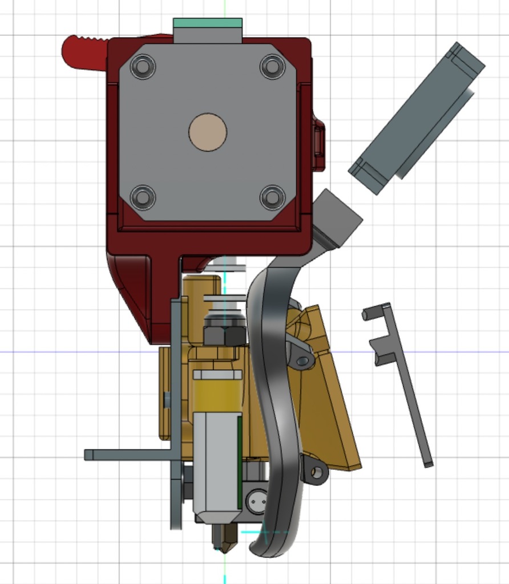Click the small gray angled cube
This screenshot has width=509, height=584.
click(x=338, y=218)
